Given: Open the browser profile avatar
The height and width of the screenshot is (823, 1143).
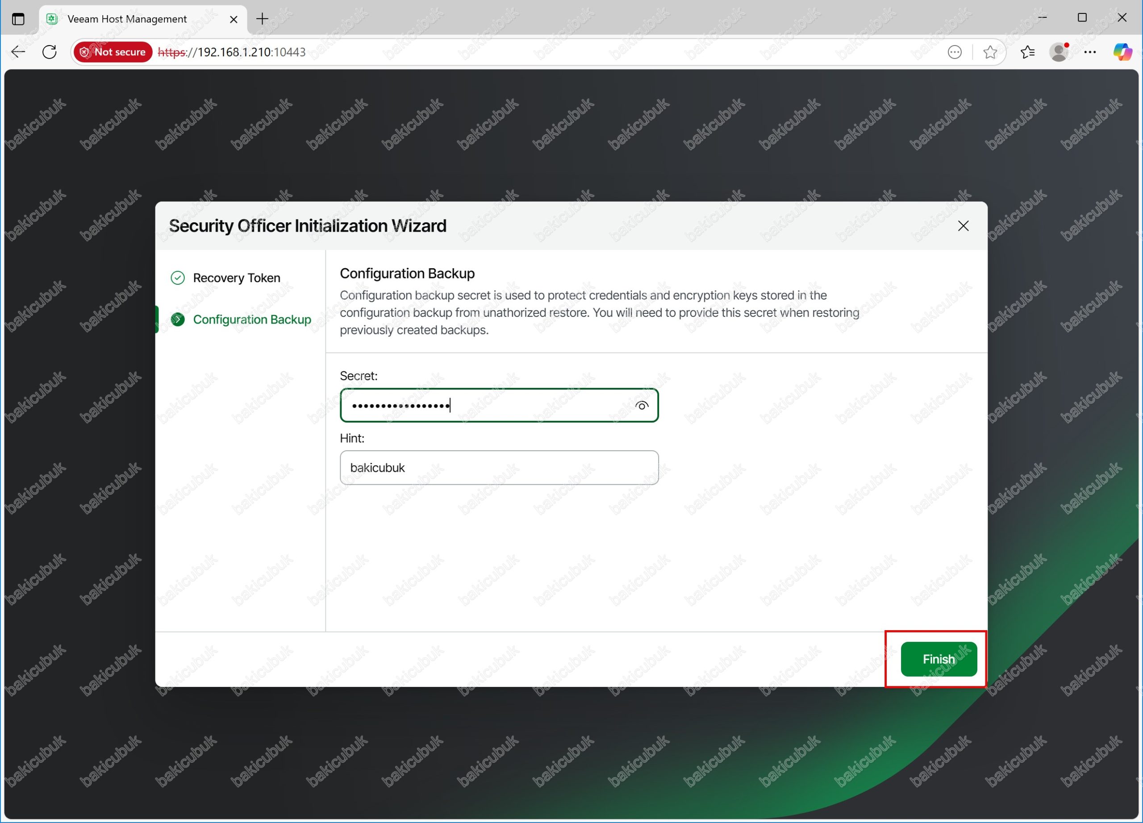Looking at the screenshot, I should point(1059,52).
